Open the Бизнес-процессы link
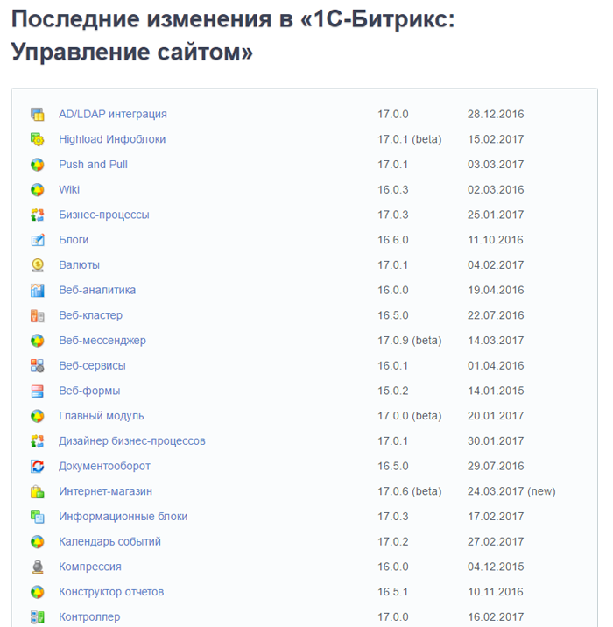The height and width of the screenshot is (627, 613). tap(104, 215)
